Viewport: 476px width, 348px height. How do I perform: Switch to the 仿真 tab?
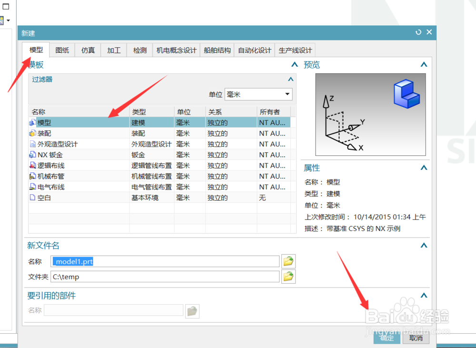click(x=88, y=50)
